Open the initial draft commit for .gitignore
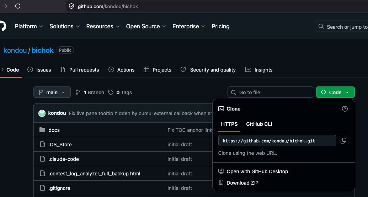The width and height of the screenshot is (368, 197). click(180, 188)
